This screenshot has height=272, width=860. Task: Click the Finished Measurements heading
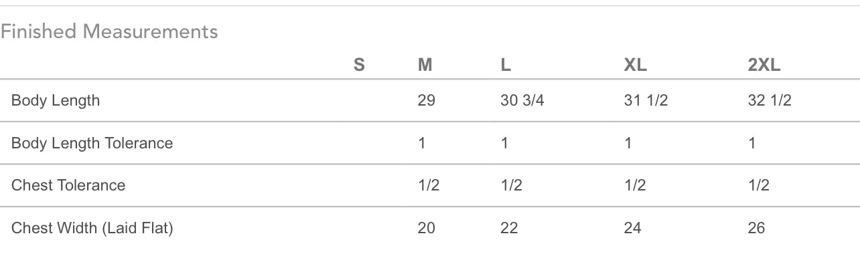pyautogui.click(x=109, y=31)
